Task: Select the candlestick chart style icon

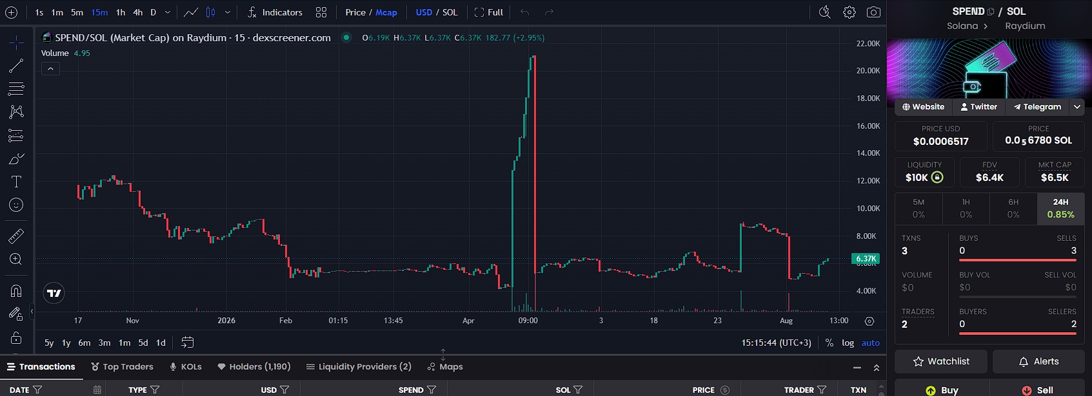Action: pos(211,12)
